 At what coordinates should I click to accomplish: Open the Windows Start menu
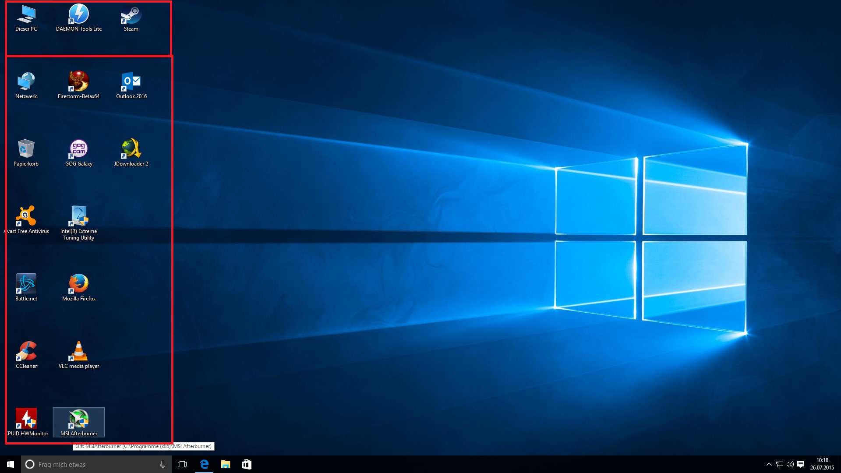coord(11,464)
